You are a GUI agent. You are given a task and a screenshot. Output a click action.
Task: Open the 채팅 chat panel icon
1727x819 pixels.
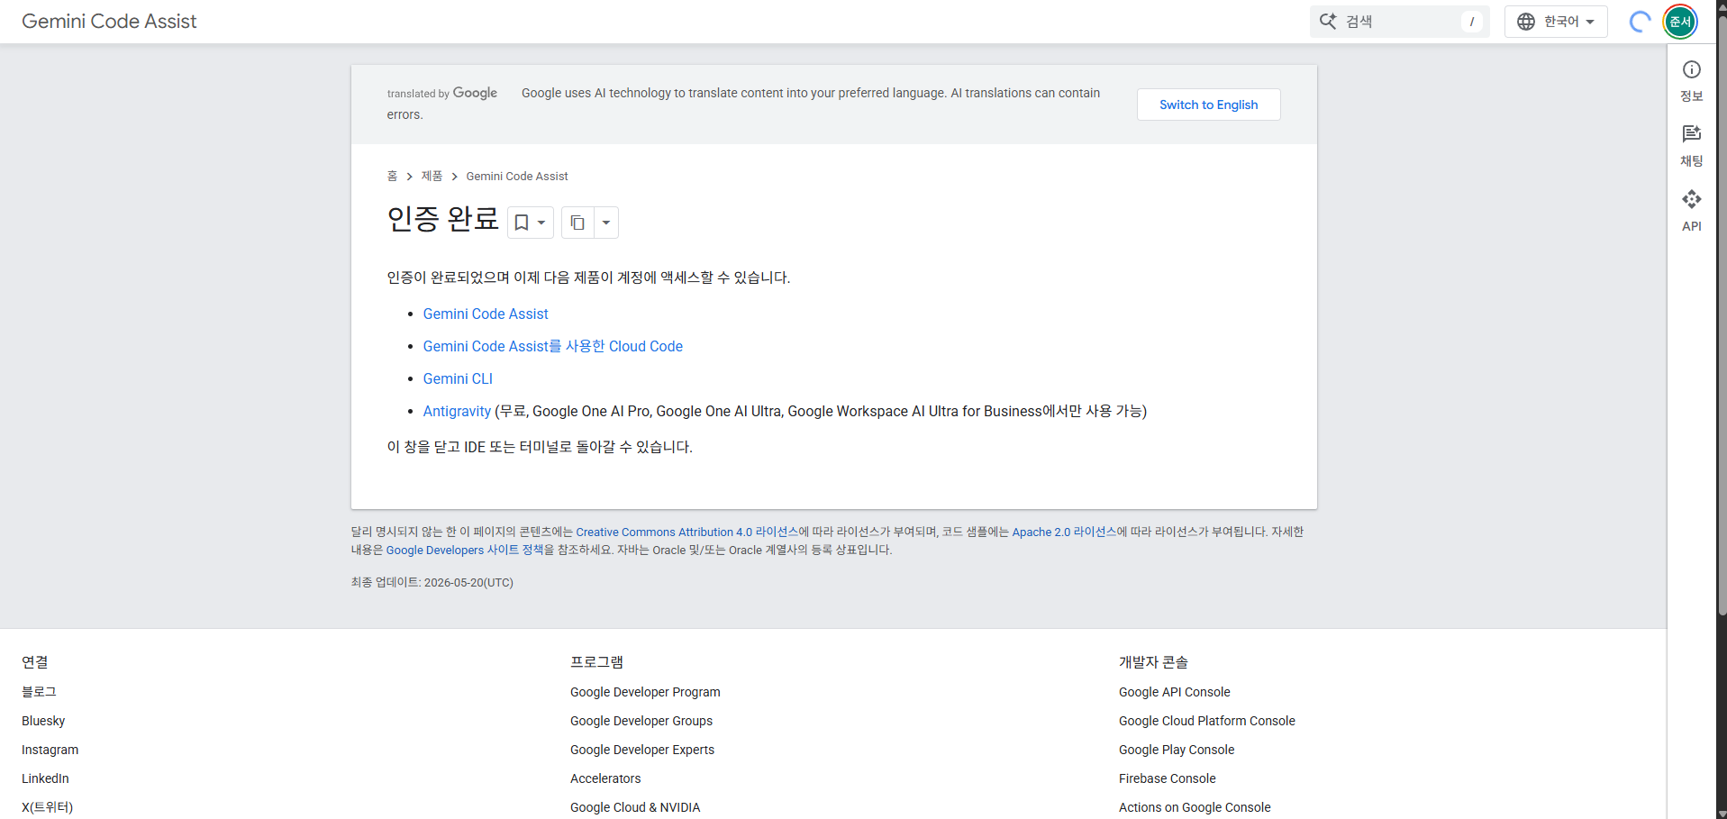click(x=1692, y=134)
